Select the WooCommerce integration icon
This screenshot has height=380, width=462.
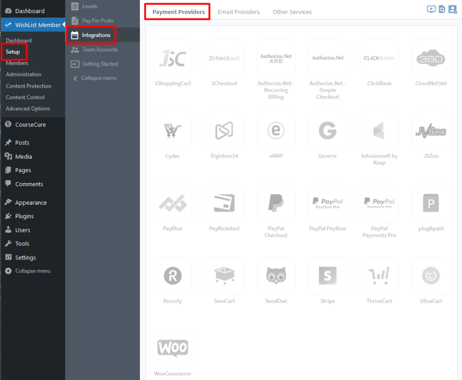click(x=173, y=349)
